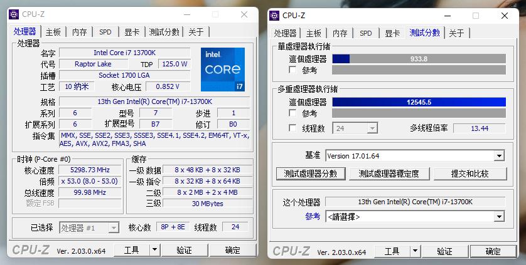The height and width of the screenshot is (265, 526).
Task: Click multi-thread score bar 12545.5
Action: point(419,102)
